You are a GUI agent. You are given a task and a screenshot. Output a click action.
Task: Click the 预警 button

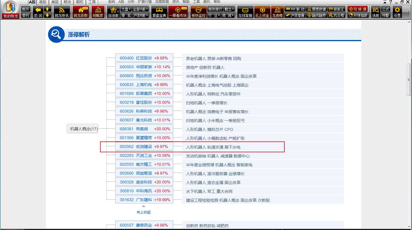pyautogui.click(x=385, y=15)
